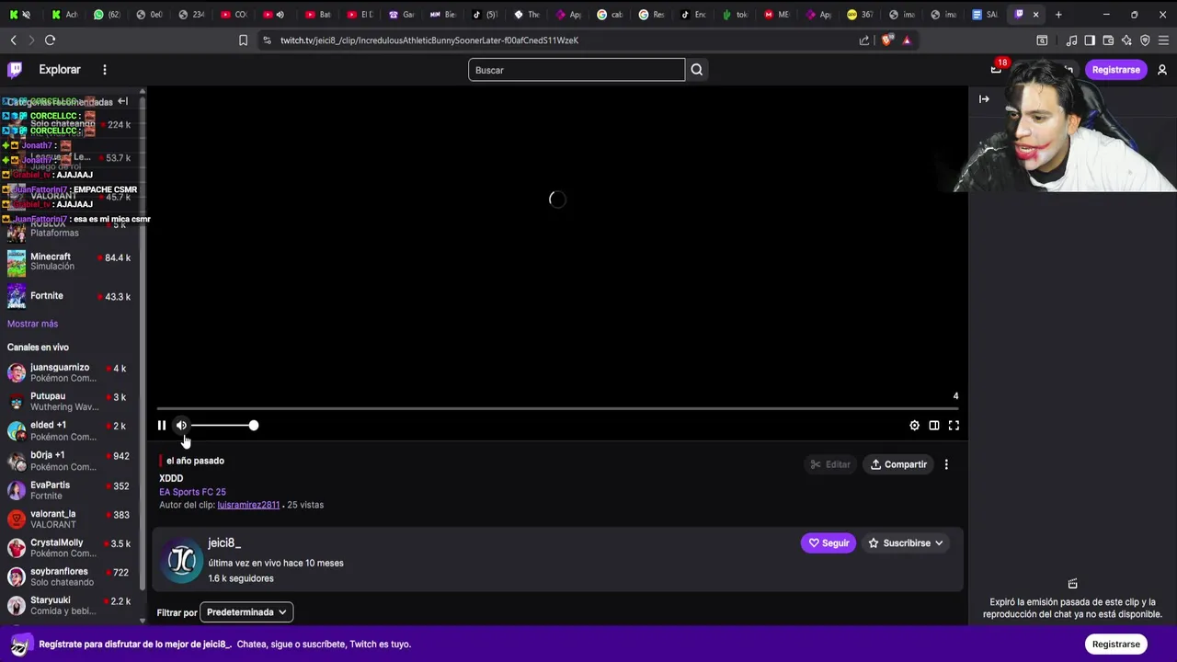This screenshot has height=662, width=1177.
Task: Click the Twitch logo home icon
Action: (15, 70)
